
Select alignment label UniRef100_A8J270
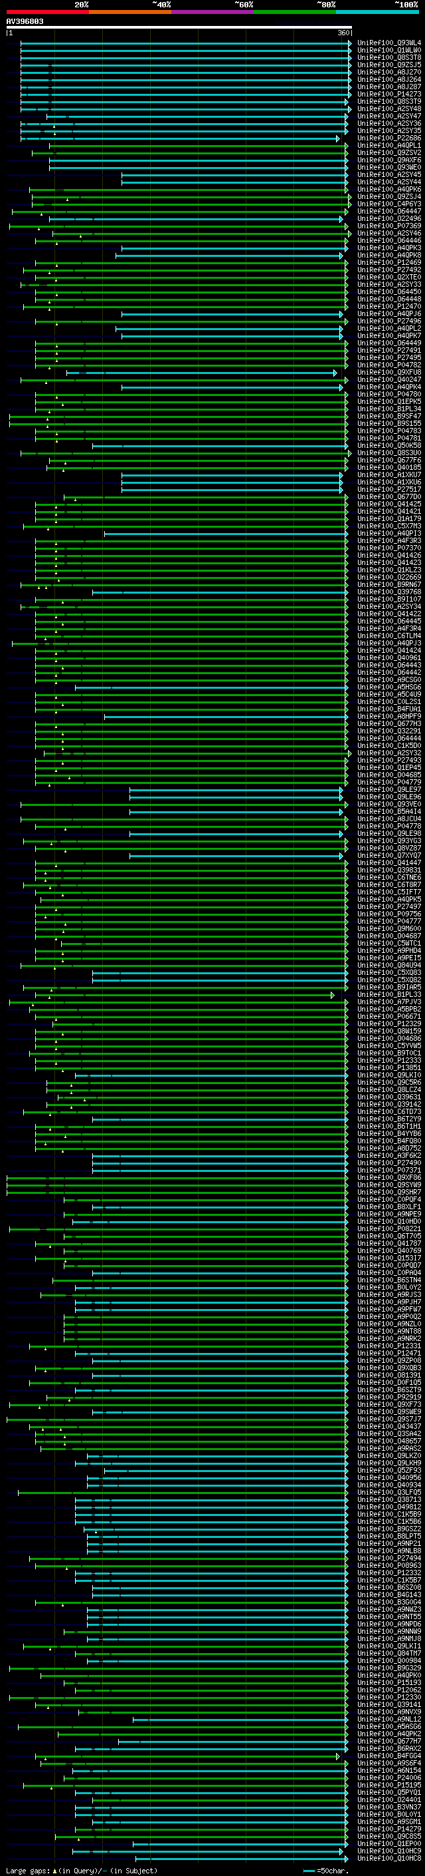point(388,72)
